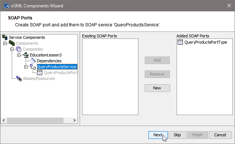Click the Service Components root icon
Viewport: 235px width, 144px height.
click(x=5, y=37)
